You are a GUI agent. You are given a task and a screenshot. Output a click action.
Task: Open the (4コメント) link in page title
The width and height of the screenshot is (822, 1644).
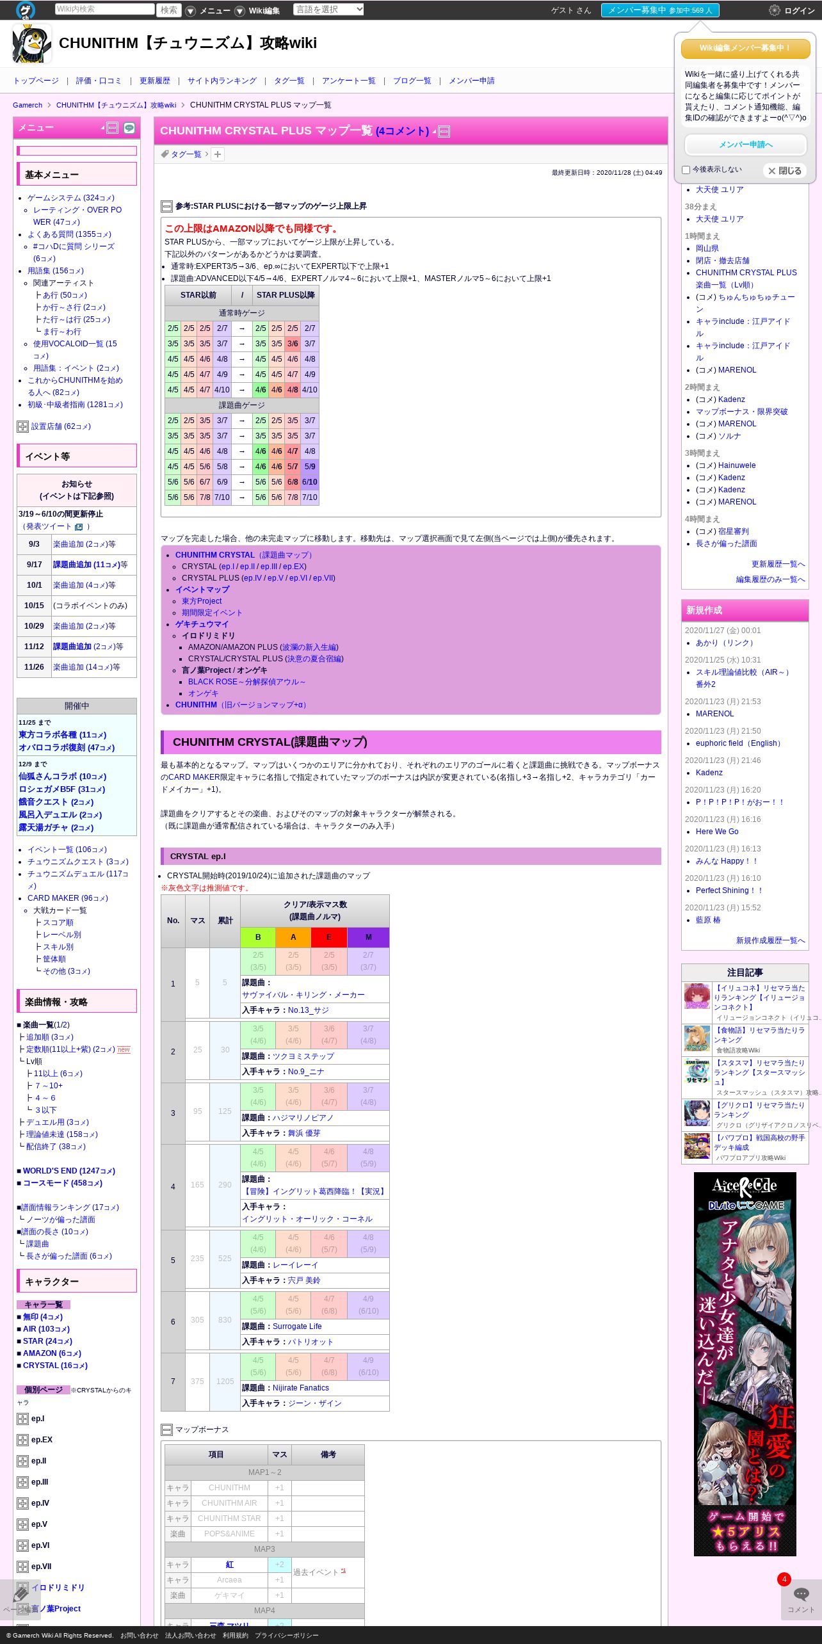tap(402, 131)
